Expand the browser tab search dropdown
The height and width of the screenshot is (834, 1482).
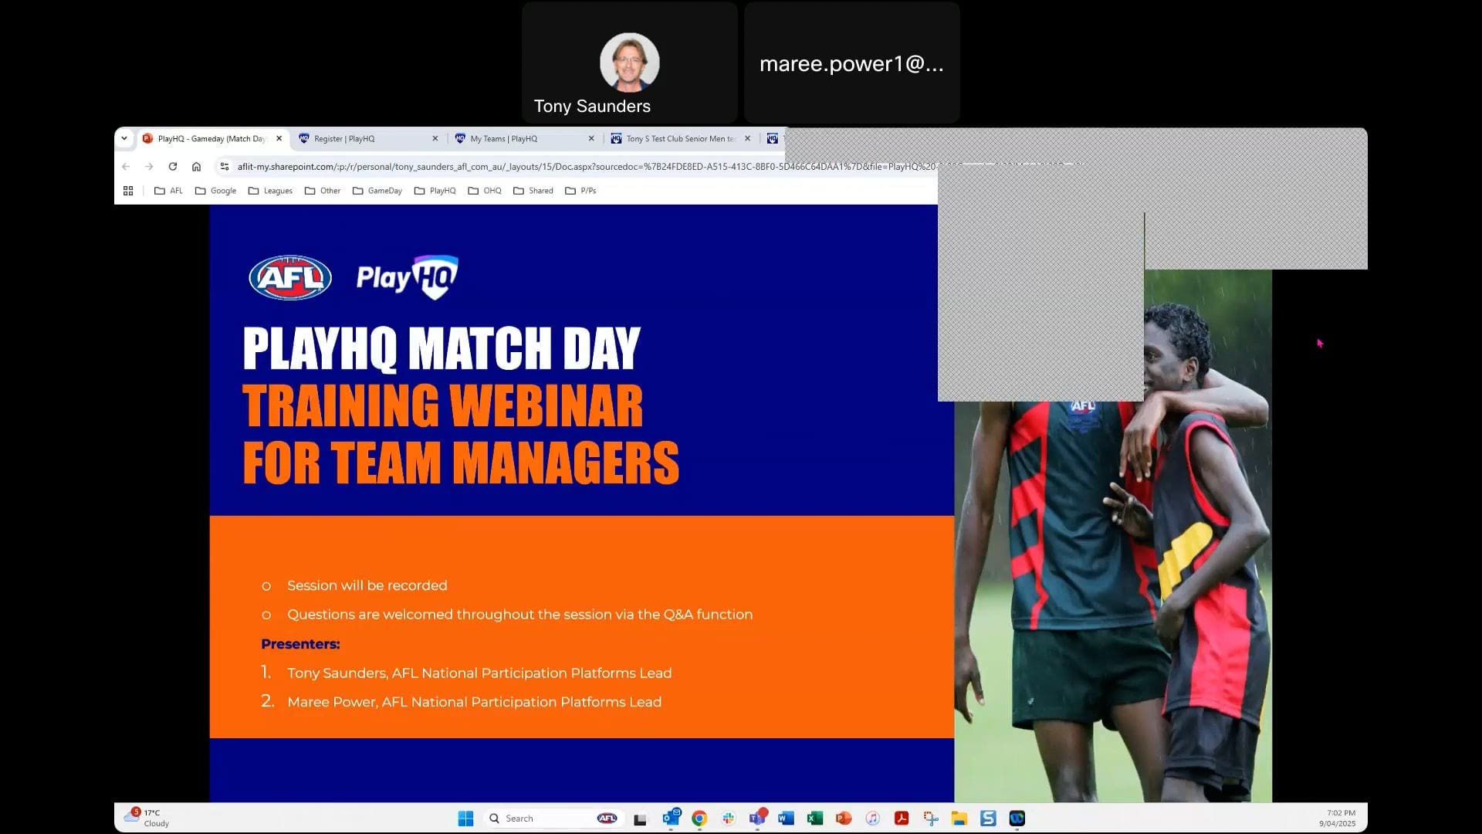(x=124, y=139)
